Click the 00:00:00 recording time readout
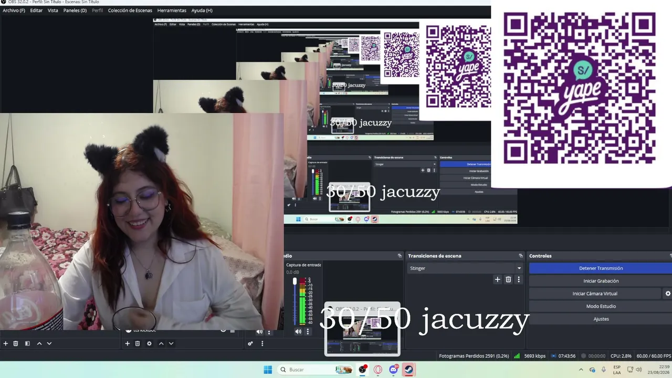The width and height of the screenshot is (672, 378). (x=596, y=356)
